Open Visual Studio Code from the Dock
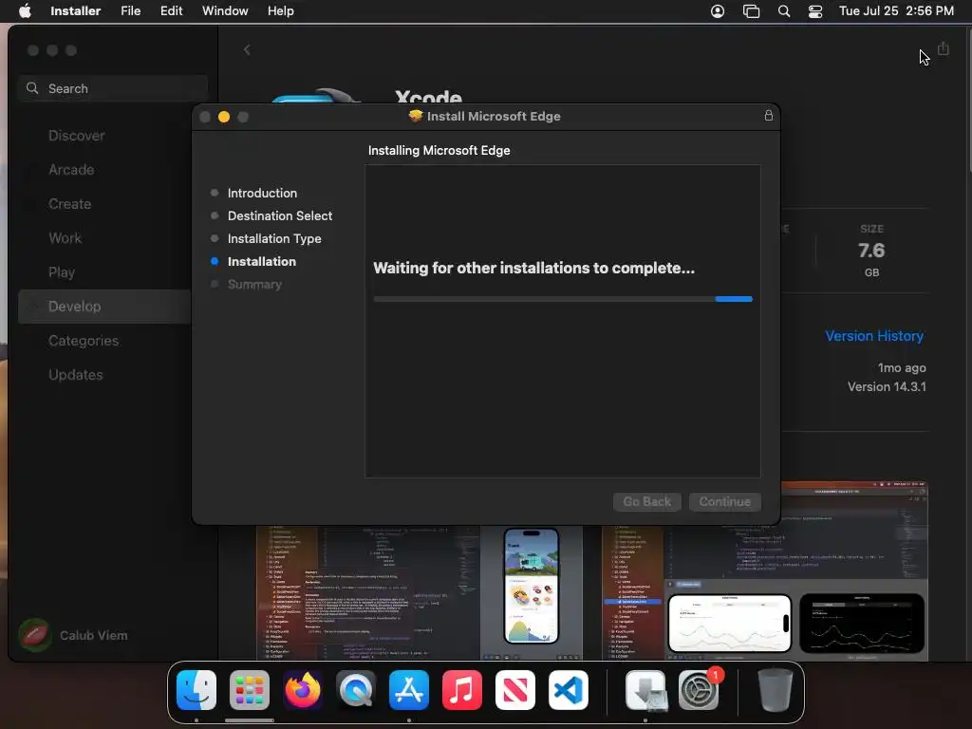Image resolution: width=972 pixels, height=729 pixels. 569,690
